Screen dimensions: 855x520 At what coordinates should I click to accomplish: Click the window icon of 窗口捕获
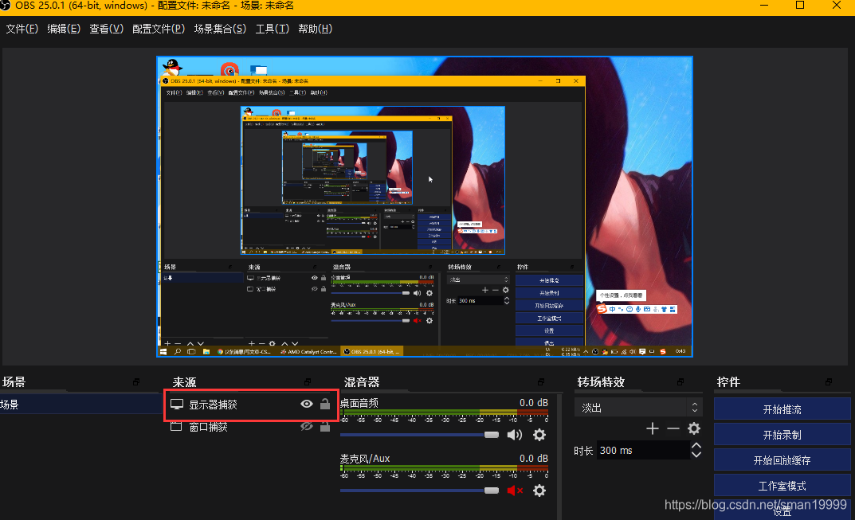(176, 426)
